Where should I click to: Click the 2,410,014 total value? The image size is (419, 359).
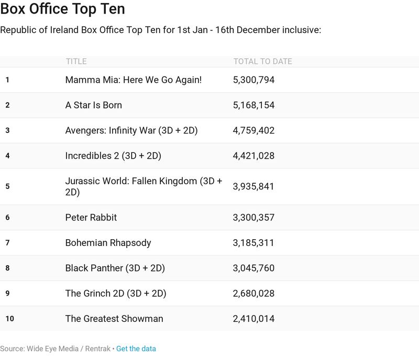coord(253,319)
